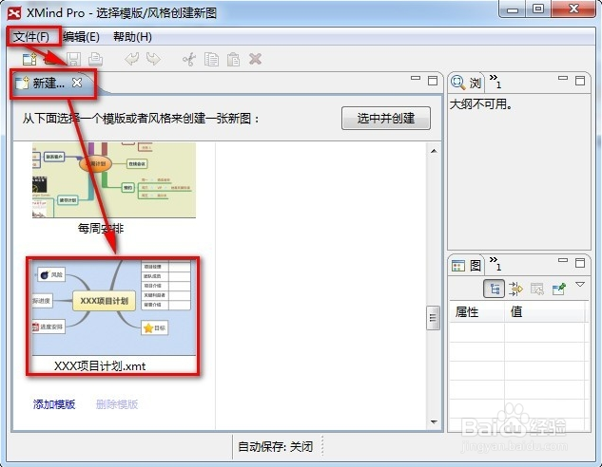The image size is (602, 467).
Task: Minimize the properties panel
Action: pos(563,260)
